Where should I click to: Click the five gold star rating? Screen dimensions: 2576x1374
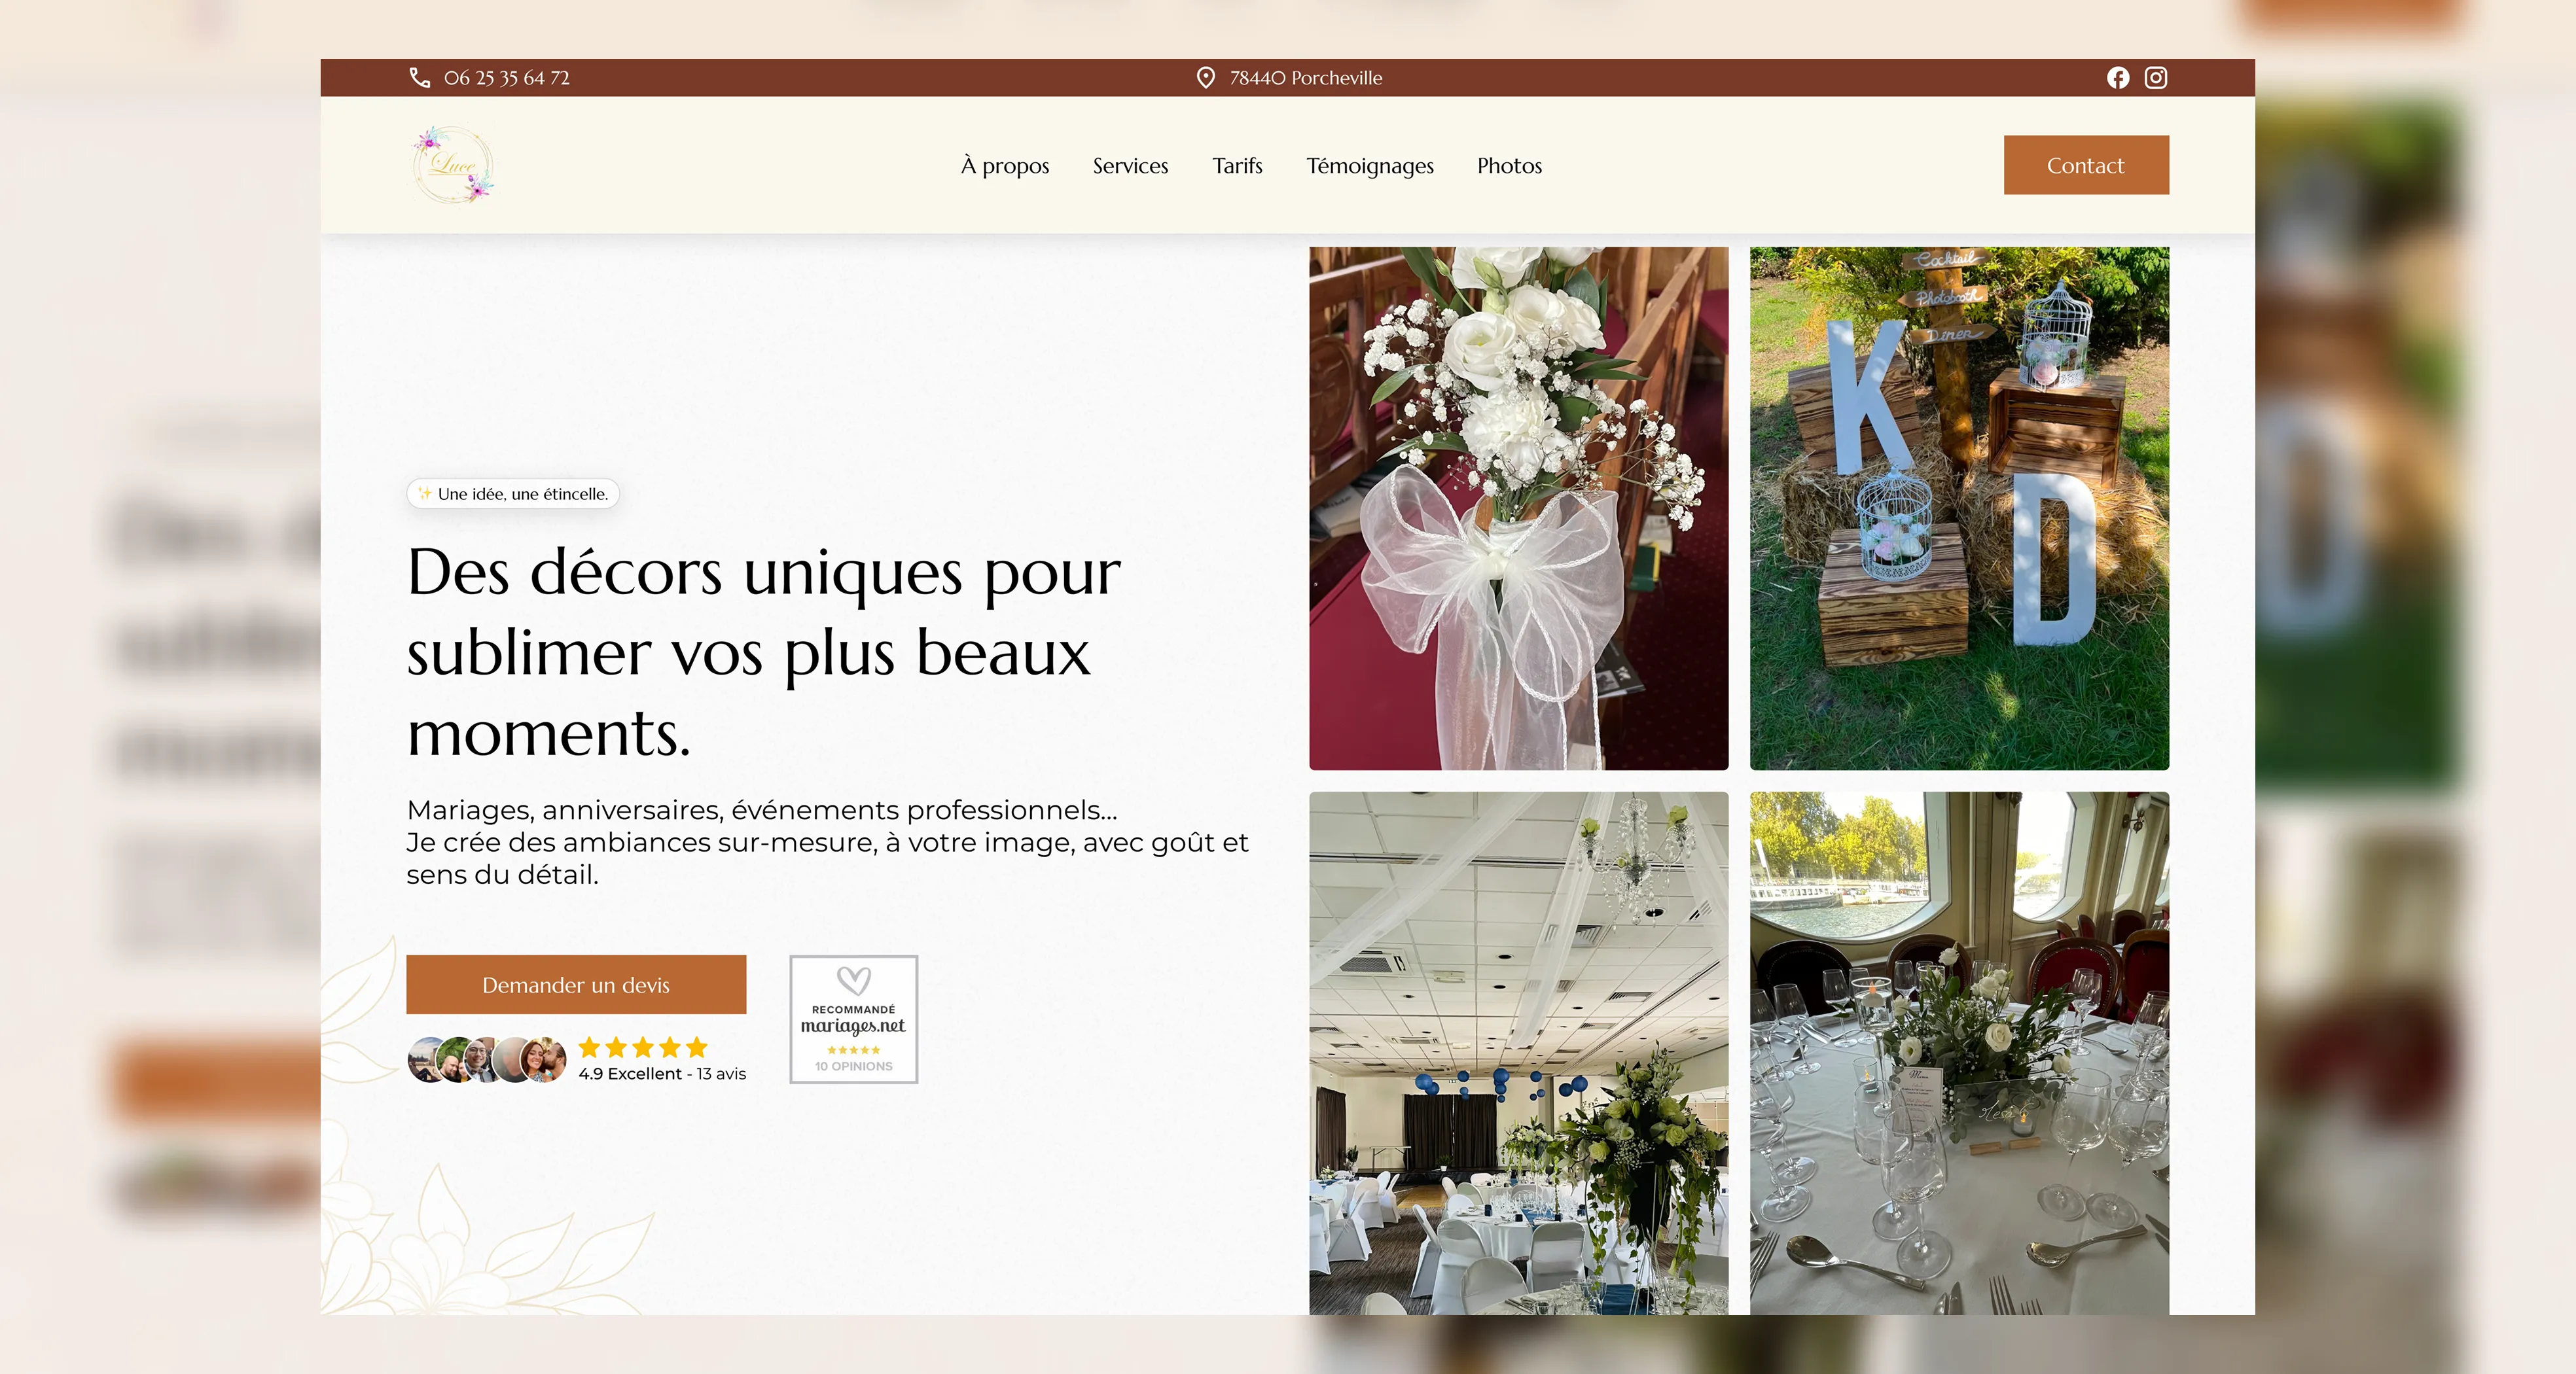tap(643, 1048)
